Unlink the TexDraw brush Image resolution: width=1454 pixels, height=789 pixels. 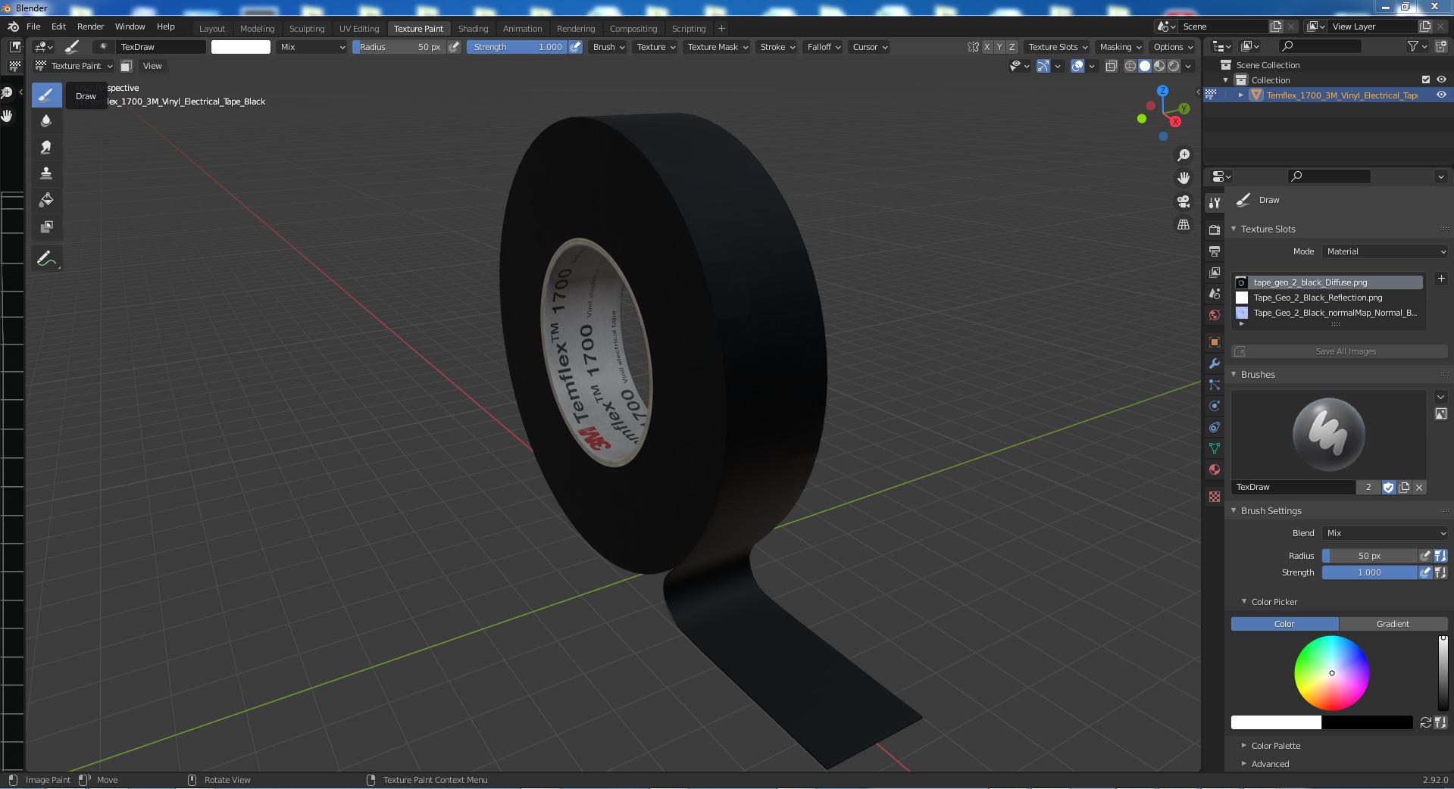pos(1419,487)
